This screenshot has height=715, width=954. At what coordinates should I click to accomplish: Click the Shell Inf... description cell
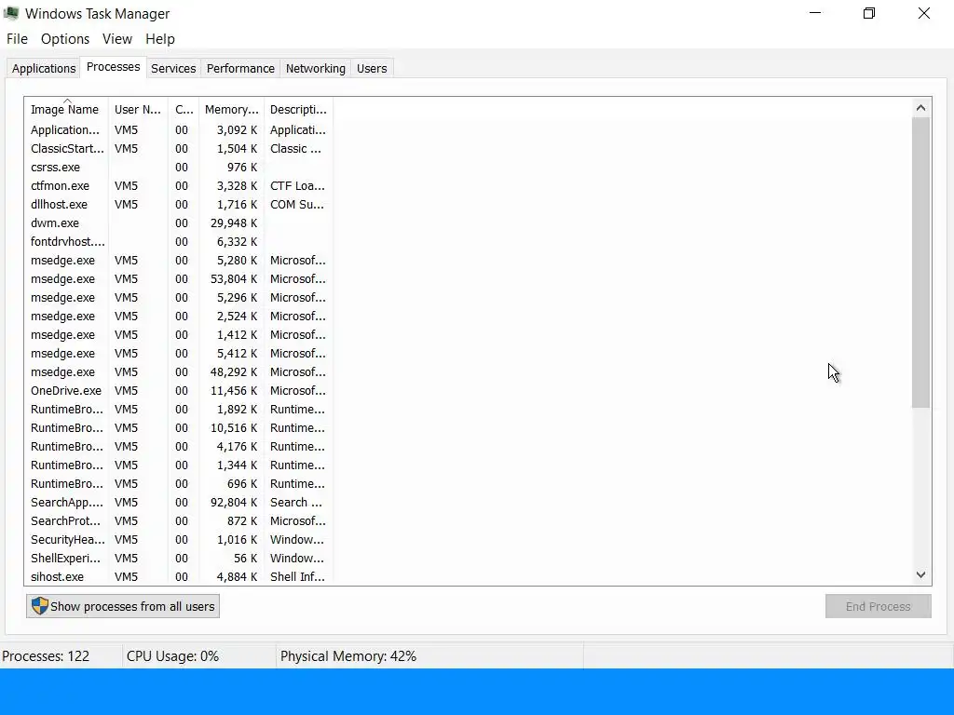click(x=297, y=576)
